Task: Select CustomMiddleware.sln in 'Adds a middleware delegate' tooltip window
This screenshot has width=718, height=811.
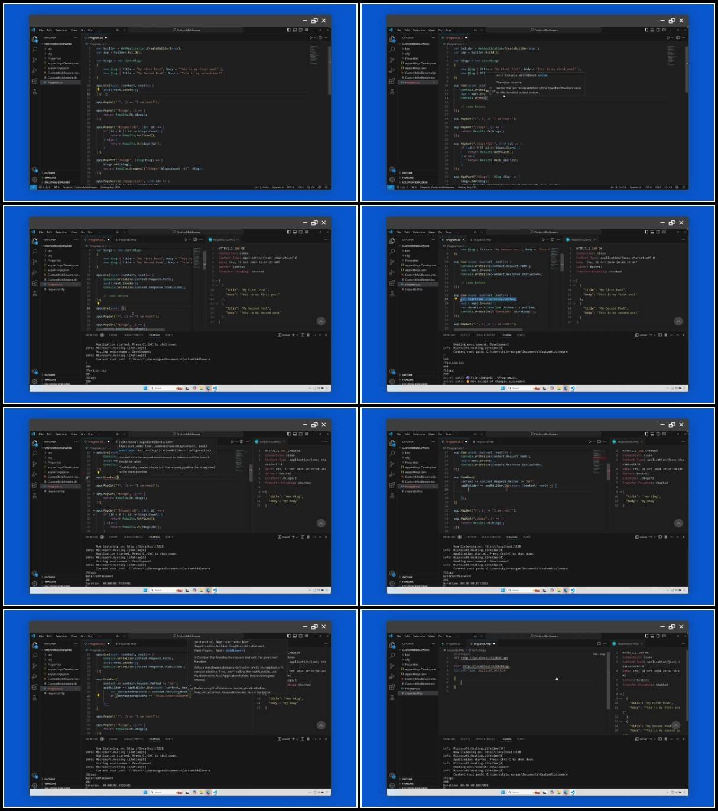Action: click(x=63, y=683)
